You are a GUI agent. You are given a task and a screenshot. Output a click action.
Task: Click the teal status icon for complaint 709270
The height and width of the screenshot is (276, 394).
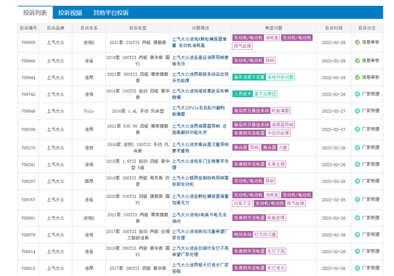[357, 148]
